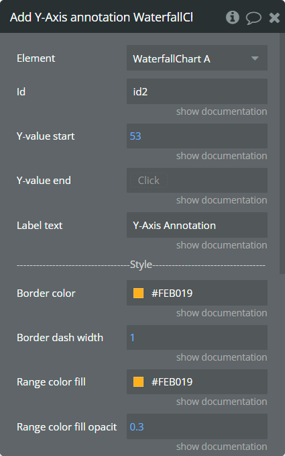Show documentation under Border color
Viewport: 285px width, 456px height.
222,313
